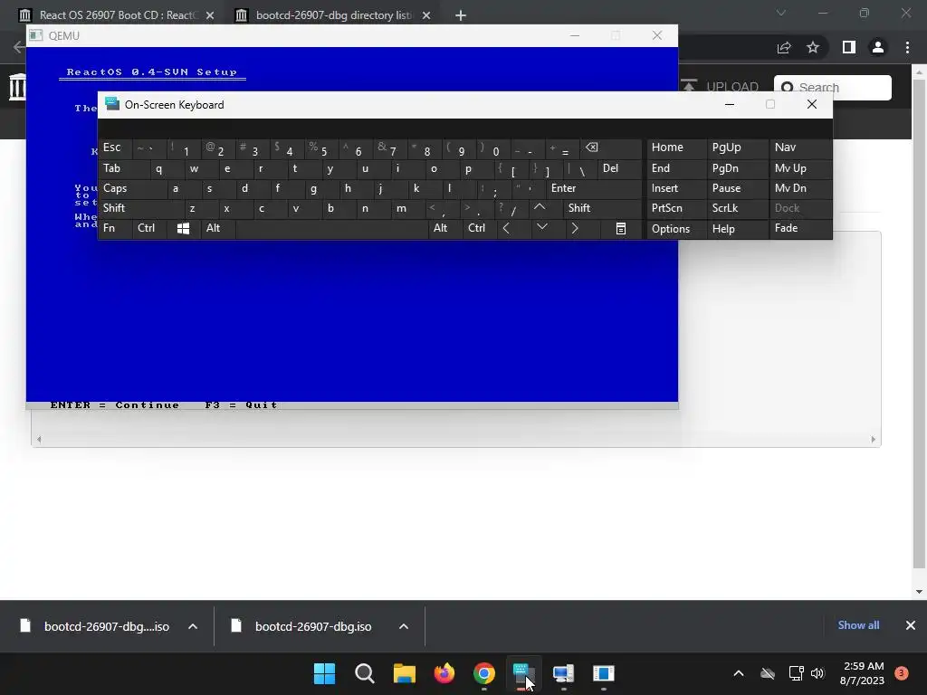Click the network icon in system tray
The image size is (927, 695).
(x=796, y=673)
